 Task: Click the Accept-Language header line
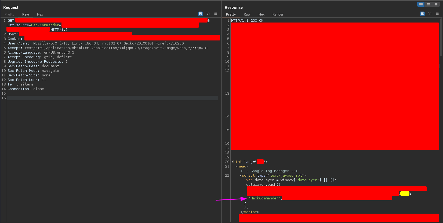(41, 53)
